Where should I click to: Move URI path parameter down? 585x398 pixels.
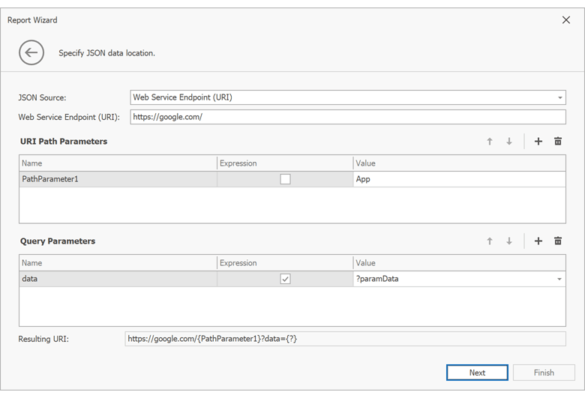(x=509, y=142)
